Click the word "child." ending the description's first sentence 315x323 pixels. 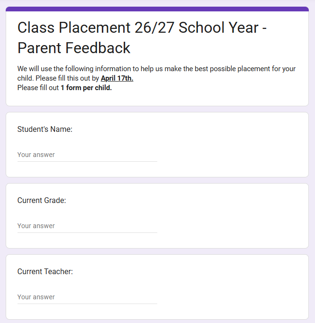coord(27,78)
